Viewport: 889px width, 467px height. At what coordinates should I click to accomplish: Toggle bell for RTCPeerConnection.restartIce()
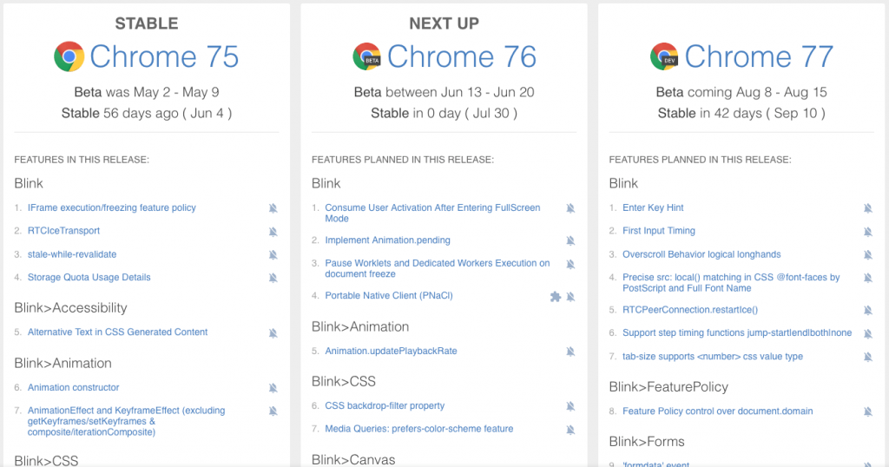click(x=868, y=310)
